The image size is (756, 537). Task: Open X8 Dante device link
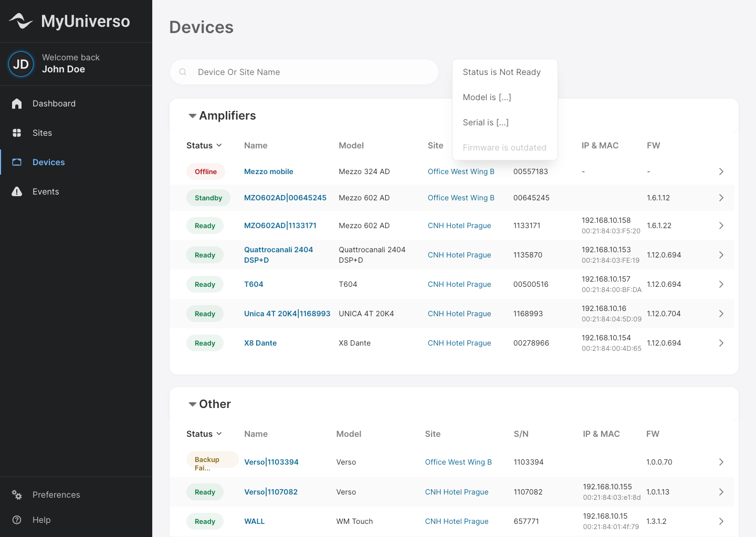coord(260,343)
